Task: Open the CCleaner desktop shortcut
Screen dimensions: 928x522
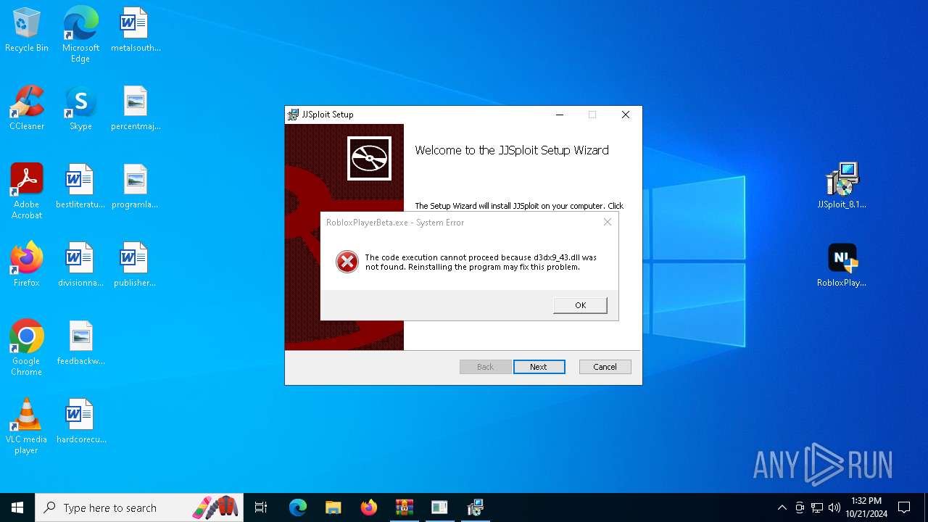Action: click(x=27, y=109)
